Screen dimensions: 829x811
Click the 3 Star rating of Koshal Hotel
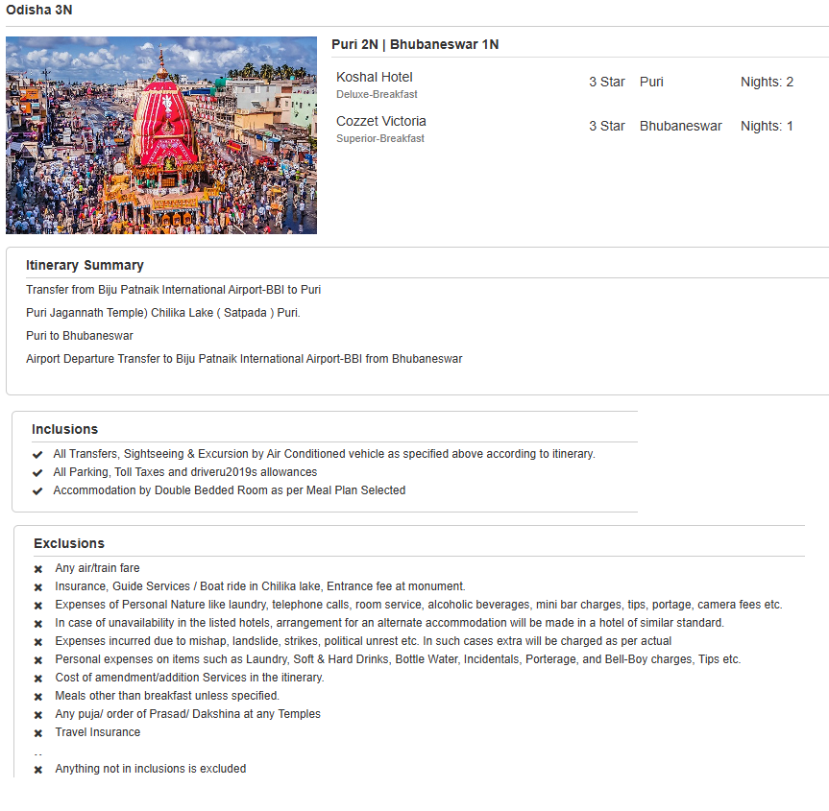point(607,82)
